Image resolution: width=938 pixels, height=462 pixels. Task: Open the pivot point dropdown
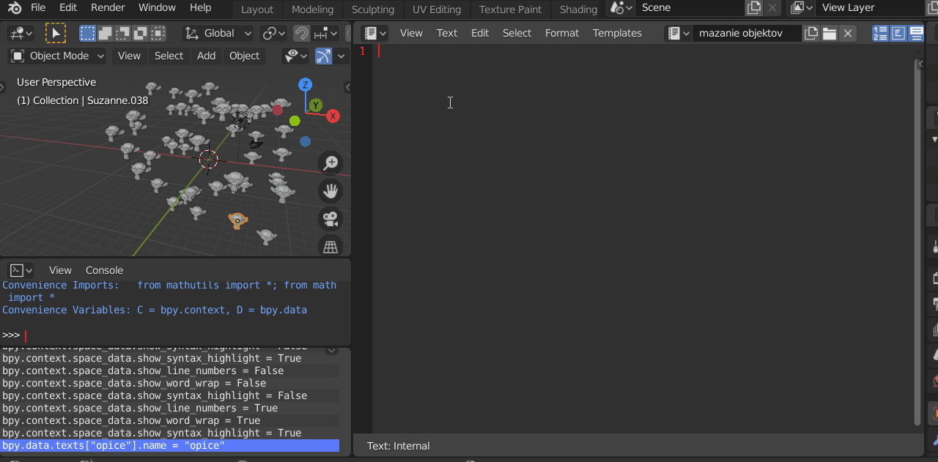(x=274, y=34)
